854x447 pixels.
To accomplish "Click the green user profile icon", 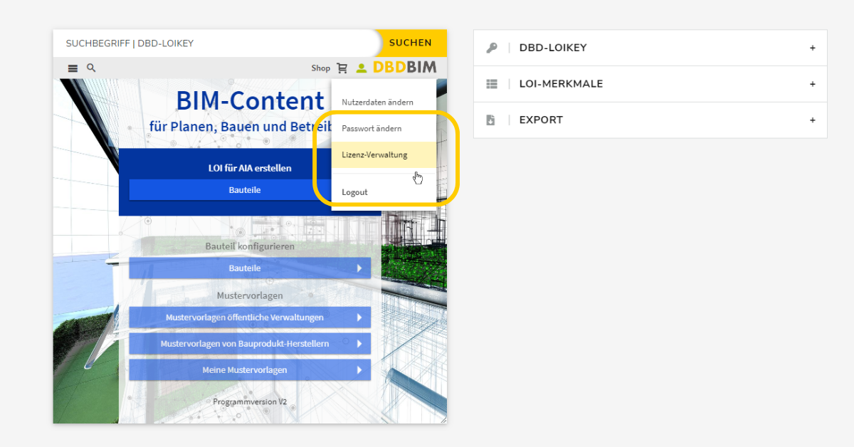I will 362,68.
